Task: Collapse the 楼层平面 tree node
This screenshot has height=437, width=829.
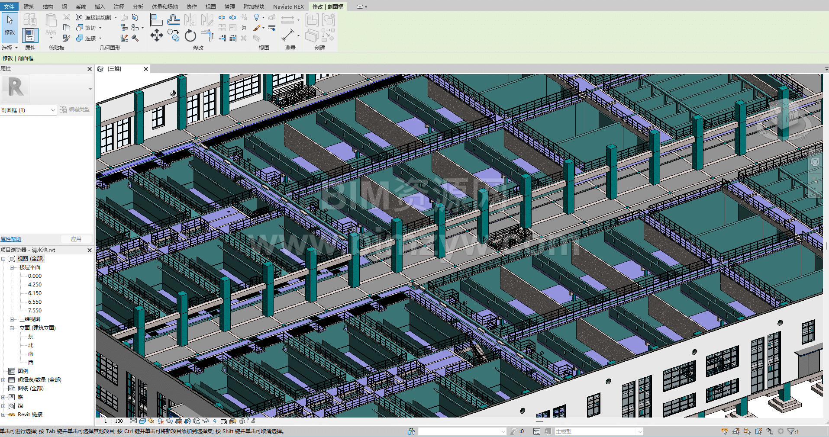Action: [x=12, y=267]
